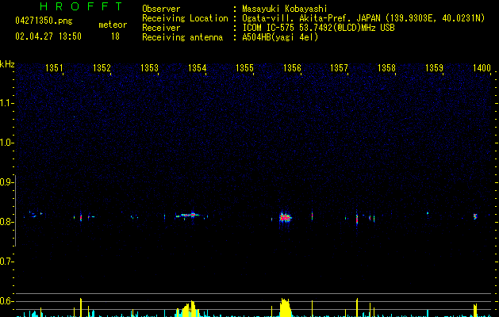Click the 0.6 kHz frequency label
This screenshot has width=499, height=317.
coord(6,301)
